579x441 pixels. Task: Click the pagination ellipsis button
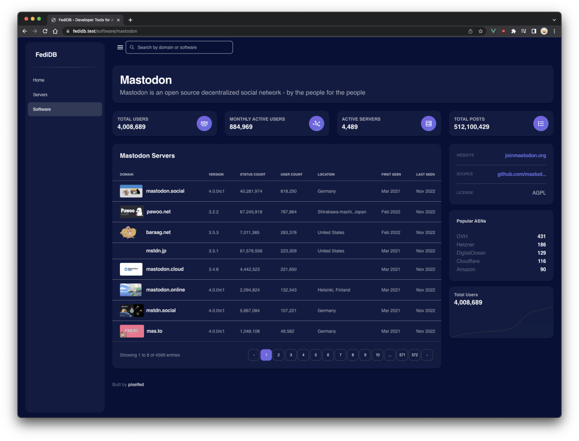click(x=390, y=355)
